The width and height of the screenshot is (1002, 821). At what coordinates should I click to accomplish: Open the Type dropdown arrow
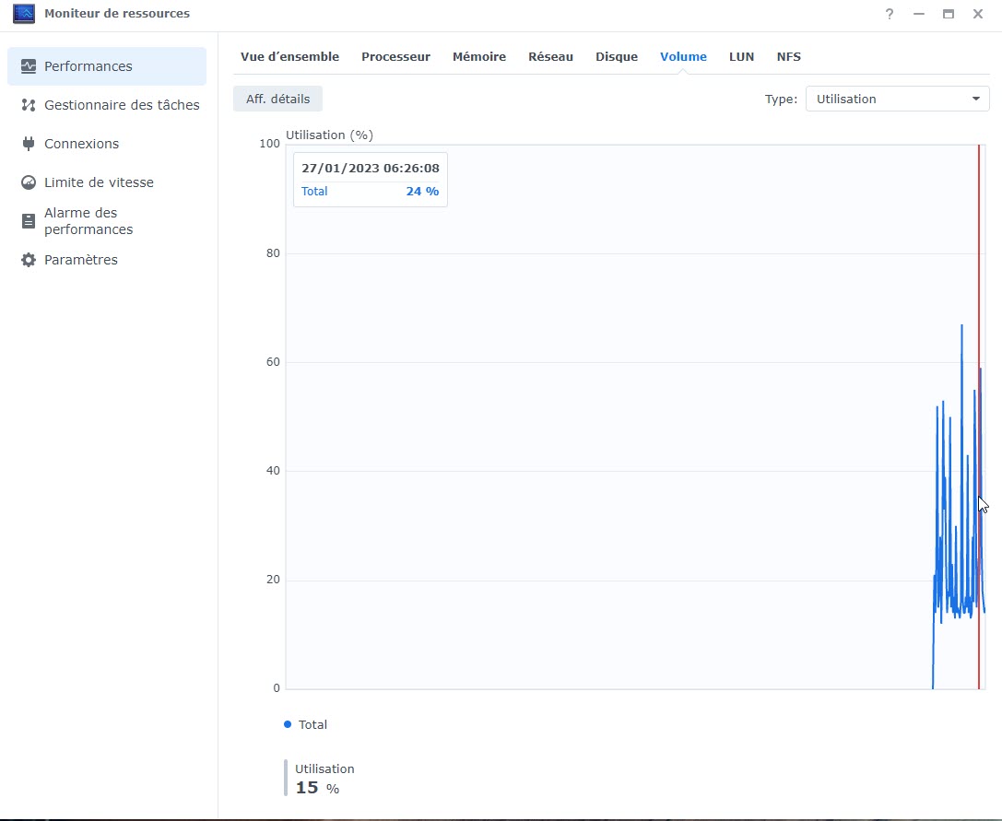[976, 99]
